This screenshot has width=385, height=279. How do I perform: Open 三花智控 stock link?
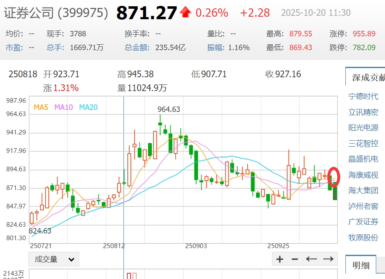click(363, 144)
